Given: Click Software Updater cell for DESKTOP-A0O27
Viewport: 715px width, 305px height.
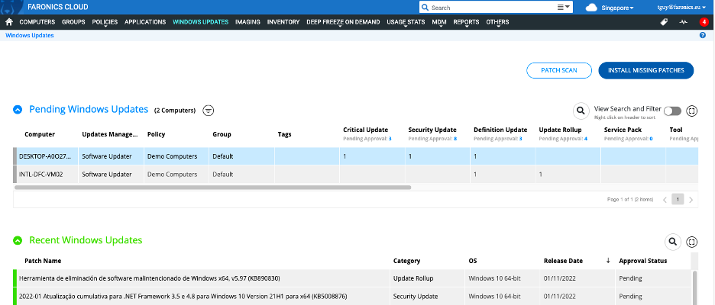Looking at the screenshot, I should click(107, 156).
